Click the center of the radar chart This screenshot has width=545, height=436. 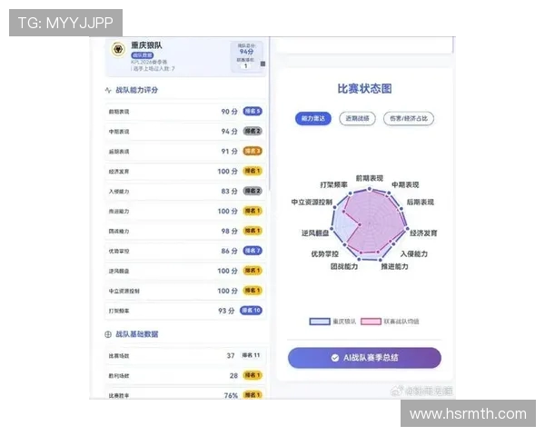[x=369, y=224]
